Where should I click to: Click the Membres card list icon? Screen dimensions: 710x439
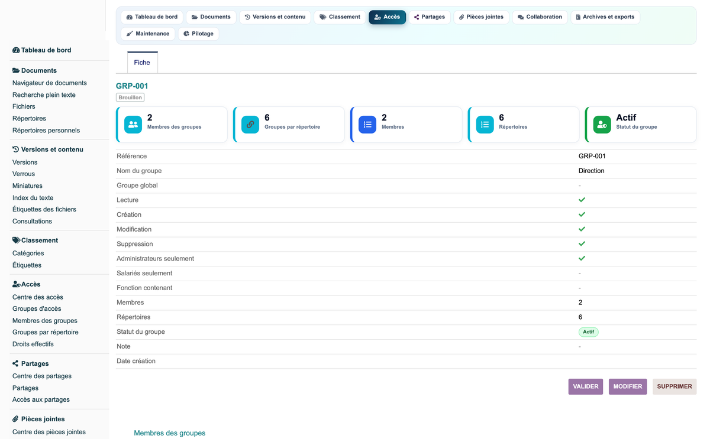click(x=367, y=125)
